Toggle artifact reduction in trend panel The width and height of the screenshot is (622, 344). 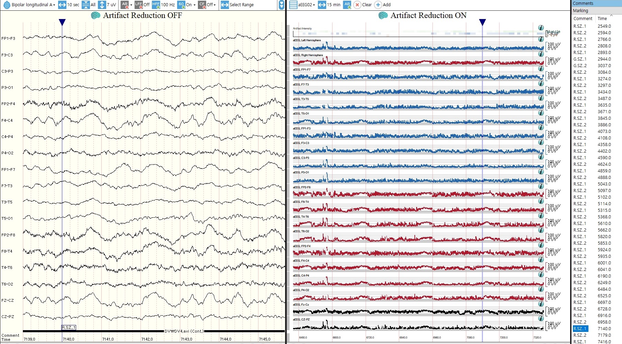[347, 5]
